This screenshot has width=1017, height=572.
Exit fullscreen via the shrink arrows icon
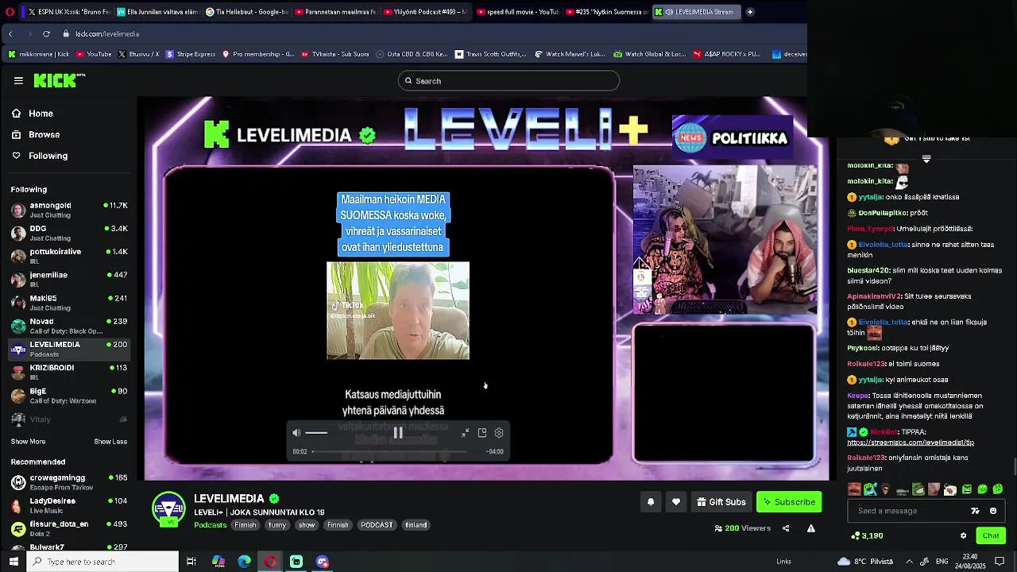[465, 433]
